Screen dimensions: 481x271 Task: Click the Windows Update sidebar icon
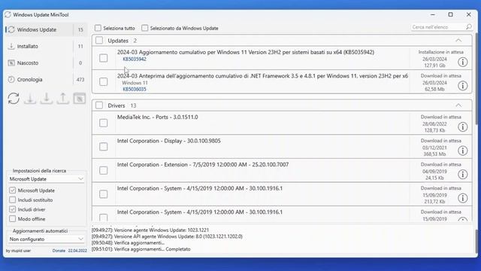coord(11,29)
